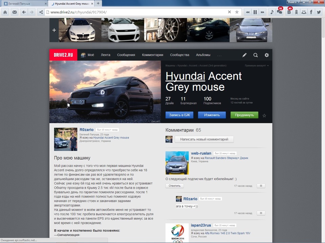Open VKontakte icon with red badge
This screenshot has height=243, width=325.
289,12
